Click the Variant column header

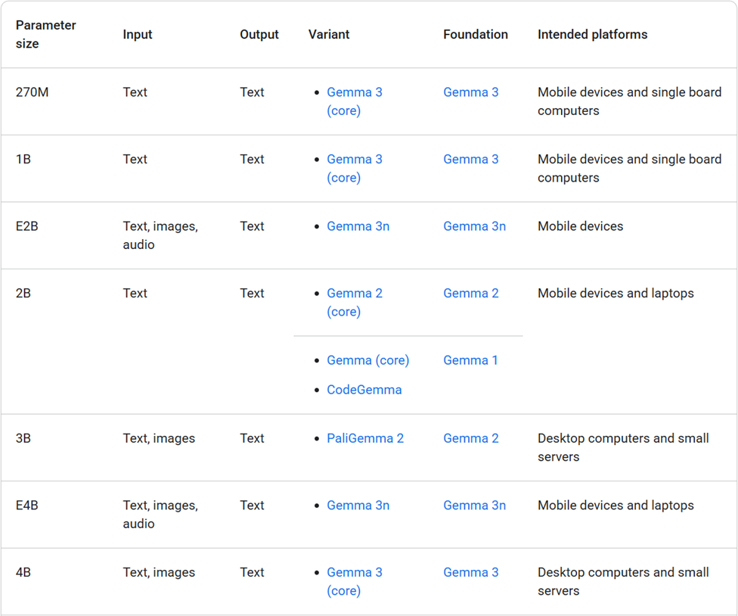click(328, 34)
